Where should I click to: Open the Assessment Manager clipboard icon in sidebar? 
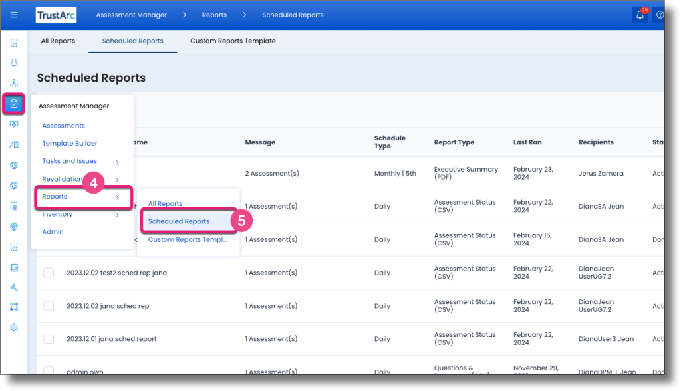(x=13, y=104)
